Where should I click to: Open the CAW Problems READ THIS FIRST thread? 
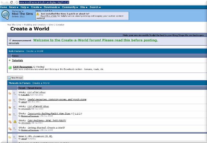coord(47,120)
